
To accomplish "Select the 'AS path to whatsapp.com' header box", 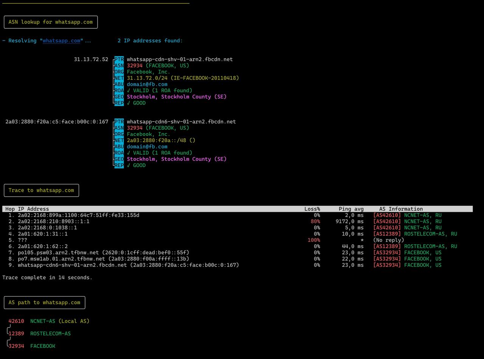I will [44, 303].
